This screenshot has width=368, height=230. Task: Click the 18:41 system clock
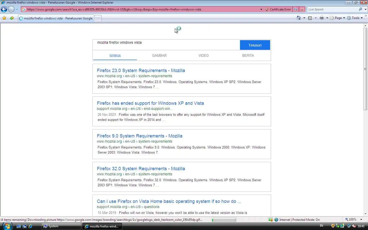point(361,226)
